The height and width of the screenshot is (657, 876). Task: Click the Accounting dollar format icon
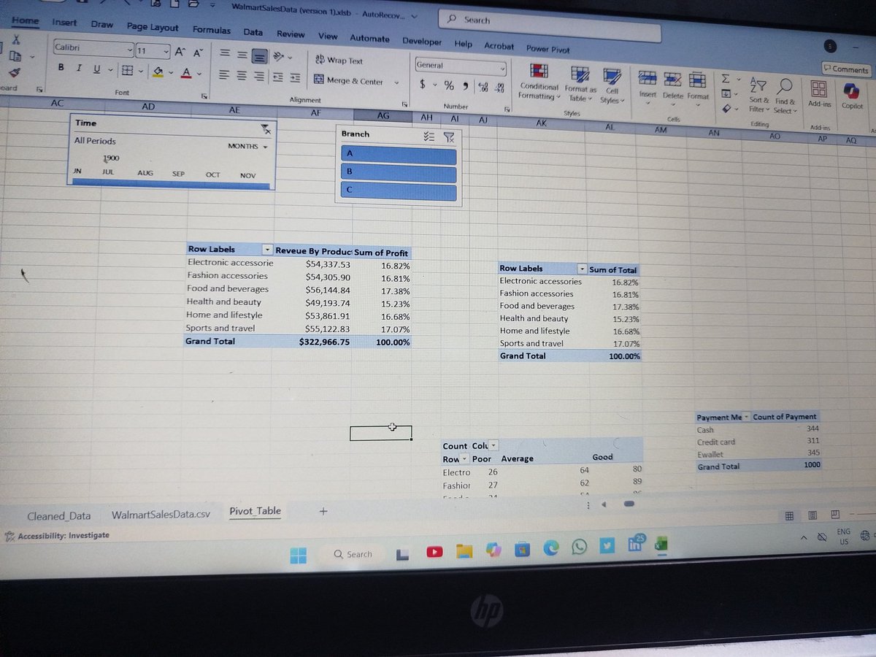click(423, 85)
